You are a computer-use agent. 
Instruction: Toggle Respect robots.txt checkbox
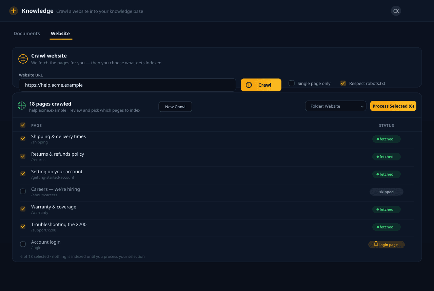[343, 83]
